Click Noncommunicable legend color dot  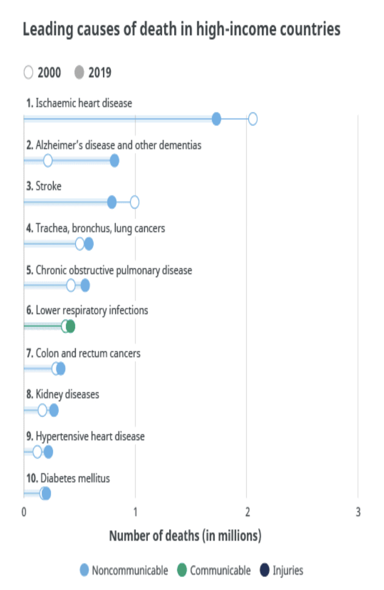[84, 570]
